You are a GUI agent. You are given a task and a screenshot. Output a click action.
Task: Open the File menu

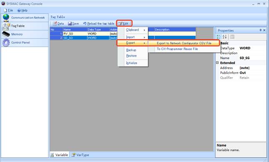click(8, 10)
